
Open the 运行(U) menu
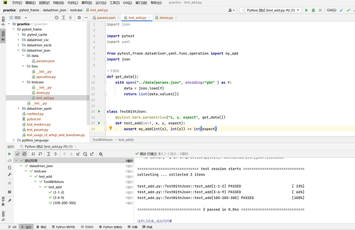point(101,3)
